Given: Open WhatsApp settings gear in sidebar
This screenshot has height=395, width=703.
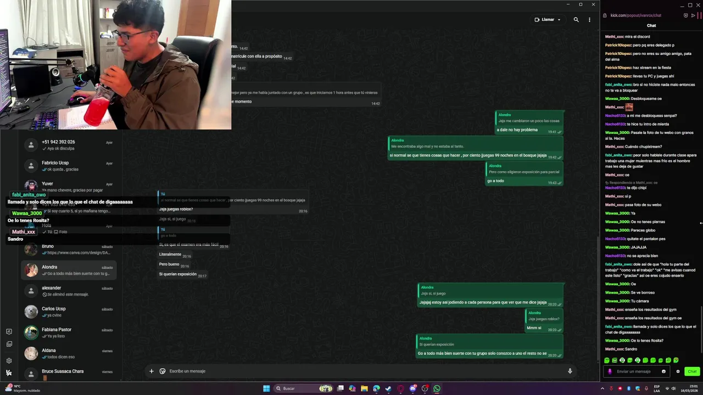Looking at the screenshot, I should coord(9,360).
